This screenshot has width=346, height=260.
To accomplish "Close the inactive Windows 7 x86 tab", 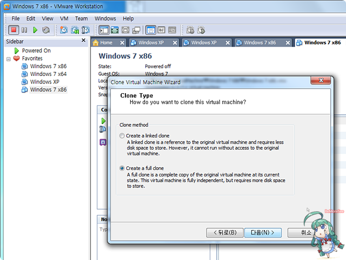I will (288, 43).
